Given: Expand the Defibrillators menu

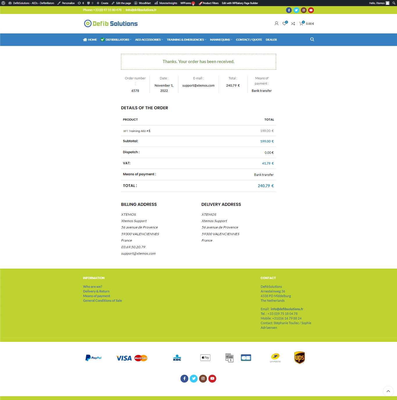Looking at the screenshot, I should click(x=116, y=40).
